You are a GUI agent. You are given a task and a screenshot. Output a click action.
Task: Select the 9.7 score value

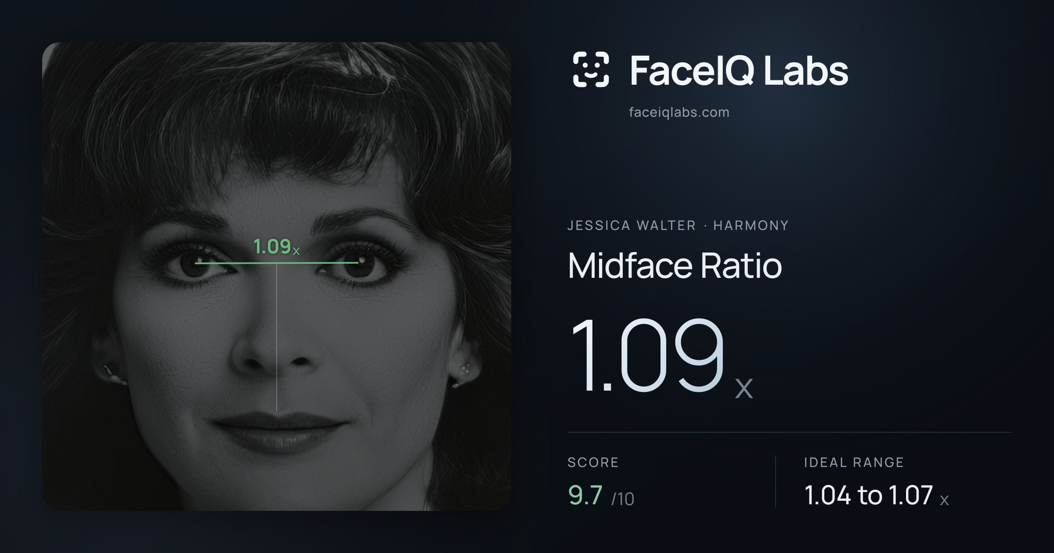[x=585, y=495]
